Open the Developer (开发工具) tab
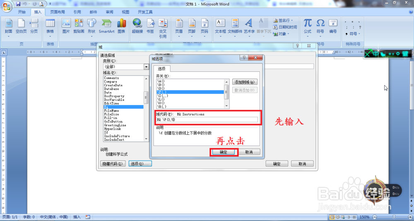Viewport: 414px width, 221px height. pos(145,12)
